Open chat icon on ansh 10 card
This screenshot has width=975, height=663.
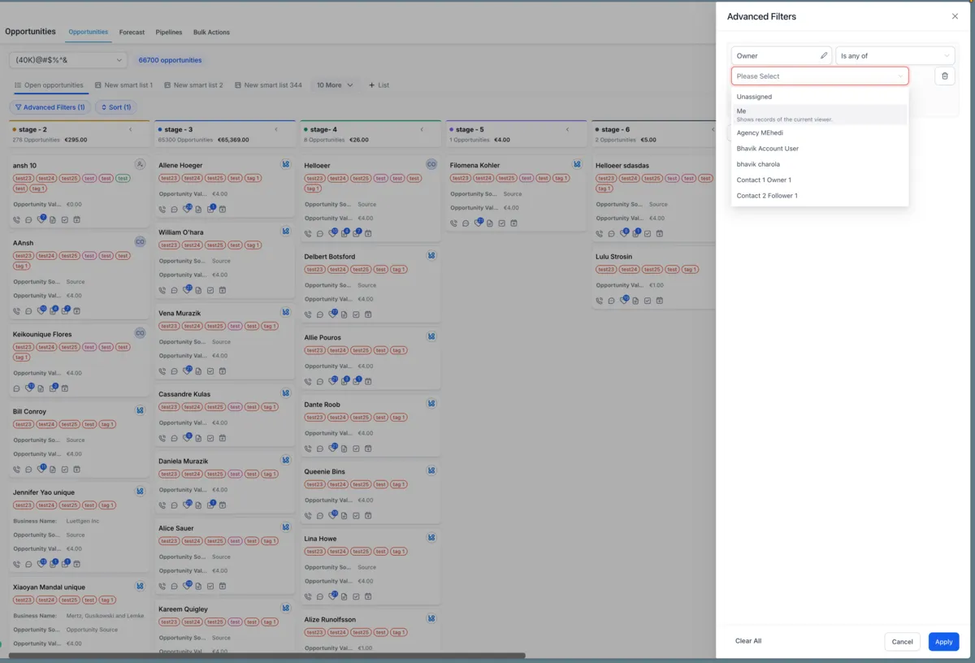coord(28,220)
